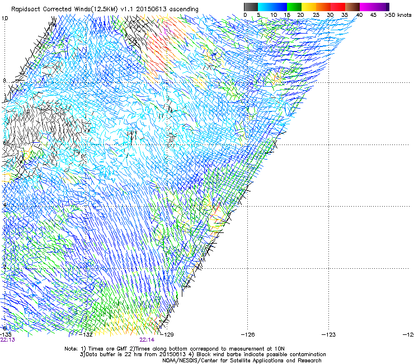Click the '-135' longitude label

[x=6, y=335]
